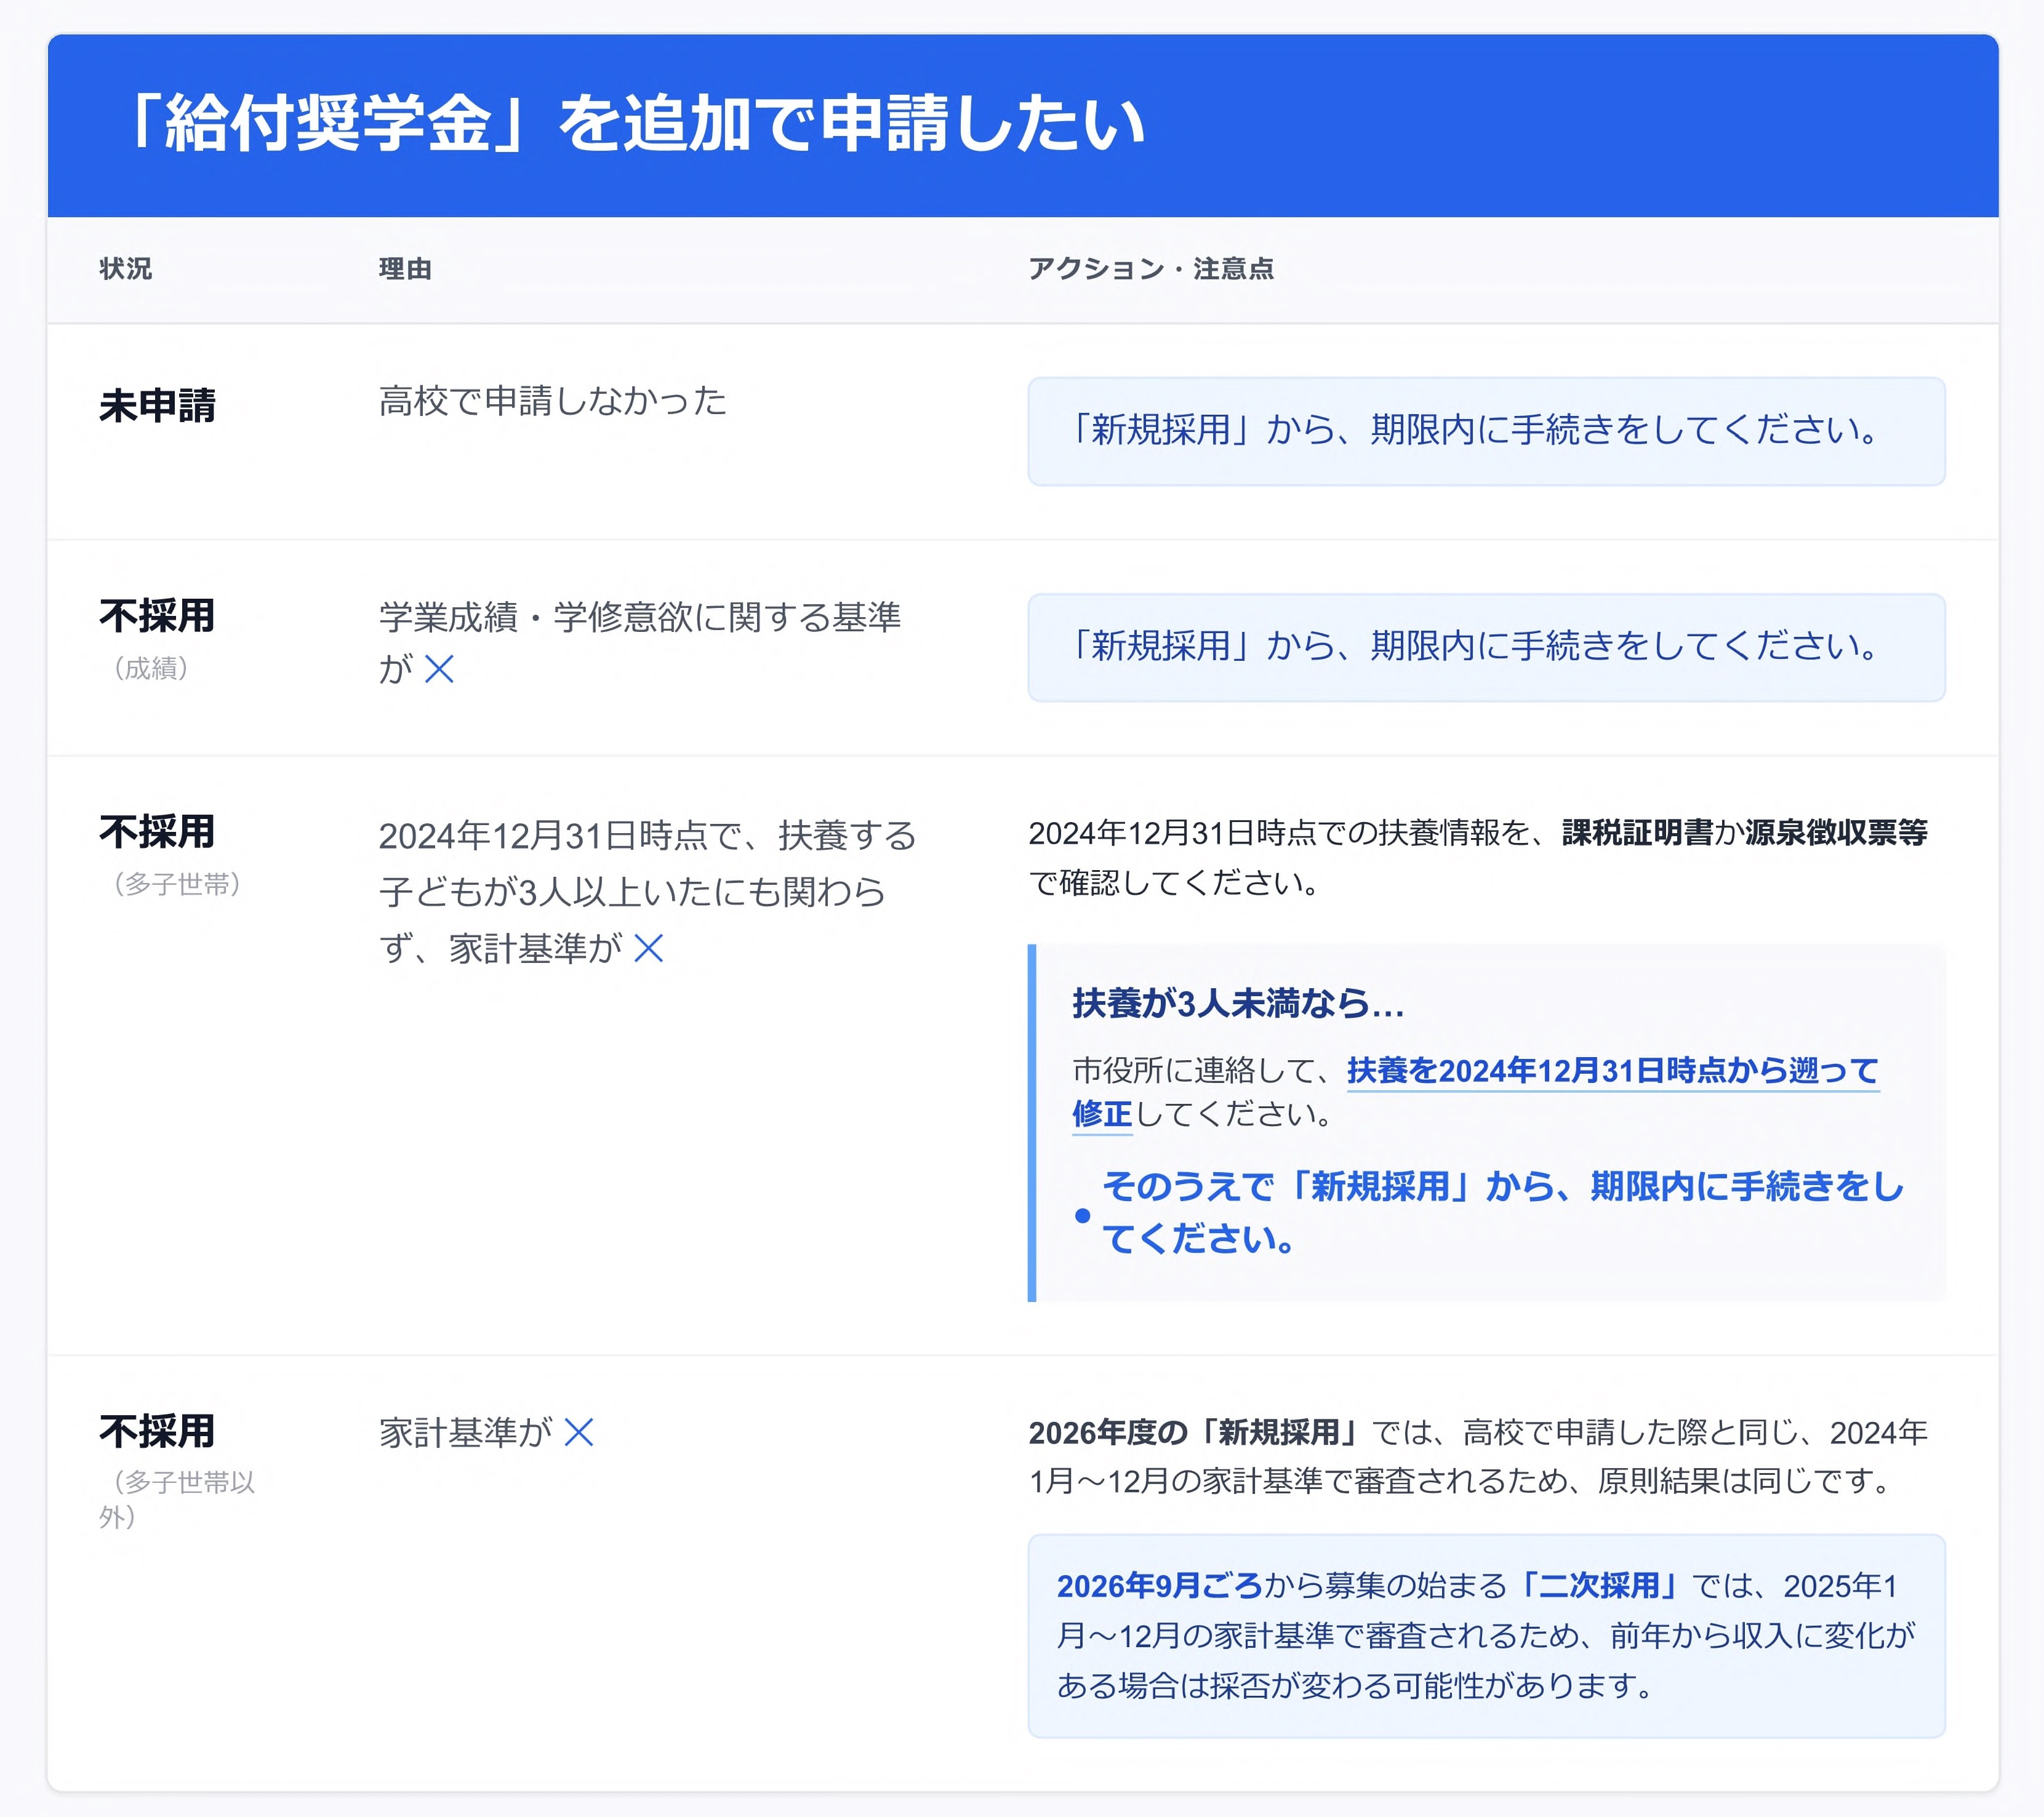Click the blue header title 給付奨学金を追加で申請したい

[x=637, y=120]
